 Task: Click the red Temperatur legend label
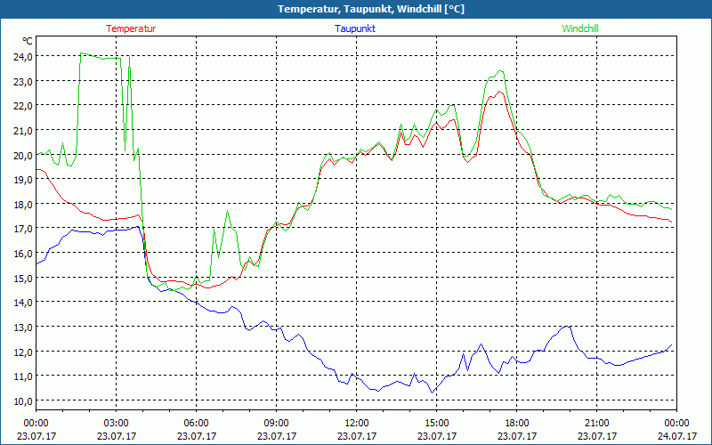coord(131,28)
